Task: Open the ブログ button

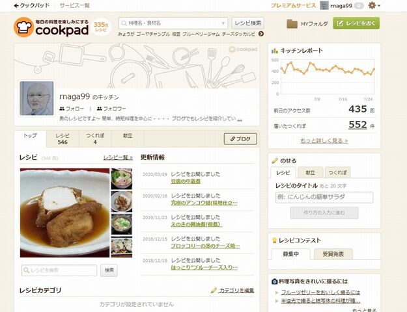Action: click(x=240, y=139)
